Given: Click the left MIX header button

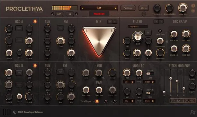Looking at the screenshot, I should pyautogui.click(x=110, y=22).
